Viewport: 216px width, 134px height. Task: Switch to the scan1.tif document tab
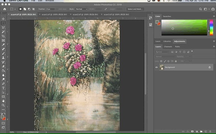point(54,14)
